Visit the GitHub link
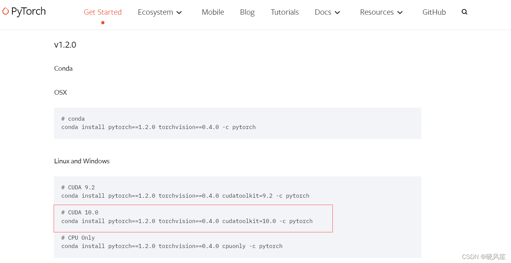Viewport: 511px width, 263px height. pos(434,12)
